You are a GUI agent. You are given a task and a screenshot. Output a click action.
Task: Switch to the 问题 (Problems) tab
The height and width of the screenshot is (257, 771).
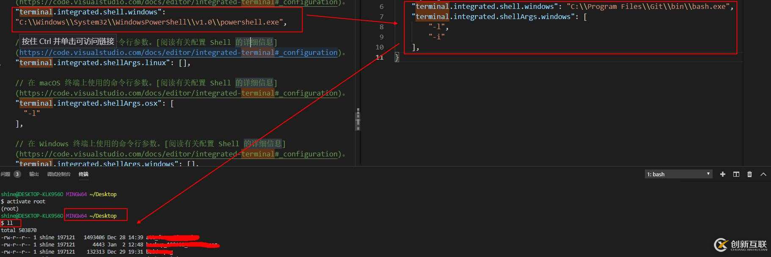[x=6, y=174]
